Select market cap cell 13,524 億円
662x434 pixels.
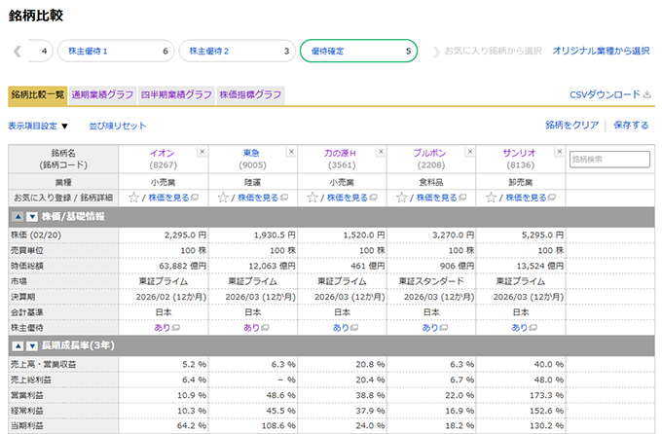(521, 266)
